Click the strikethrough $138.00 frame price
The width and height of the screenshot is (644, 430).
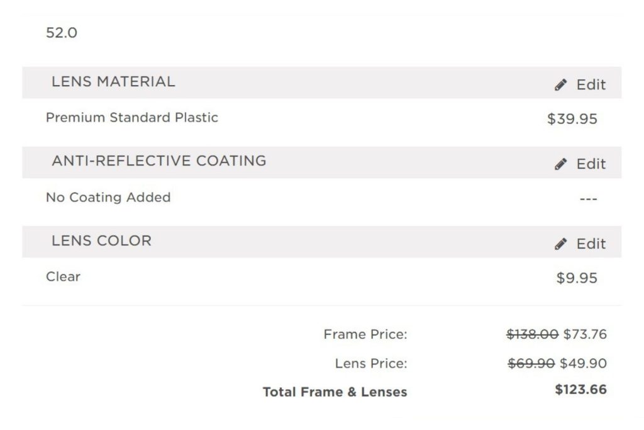531,334
